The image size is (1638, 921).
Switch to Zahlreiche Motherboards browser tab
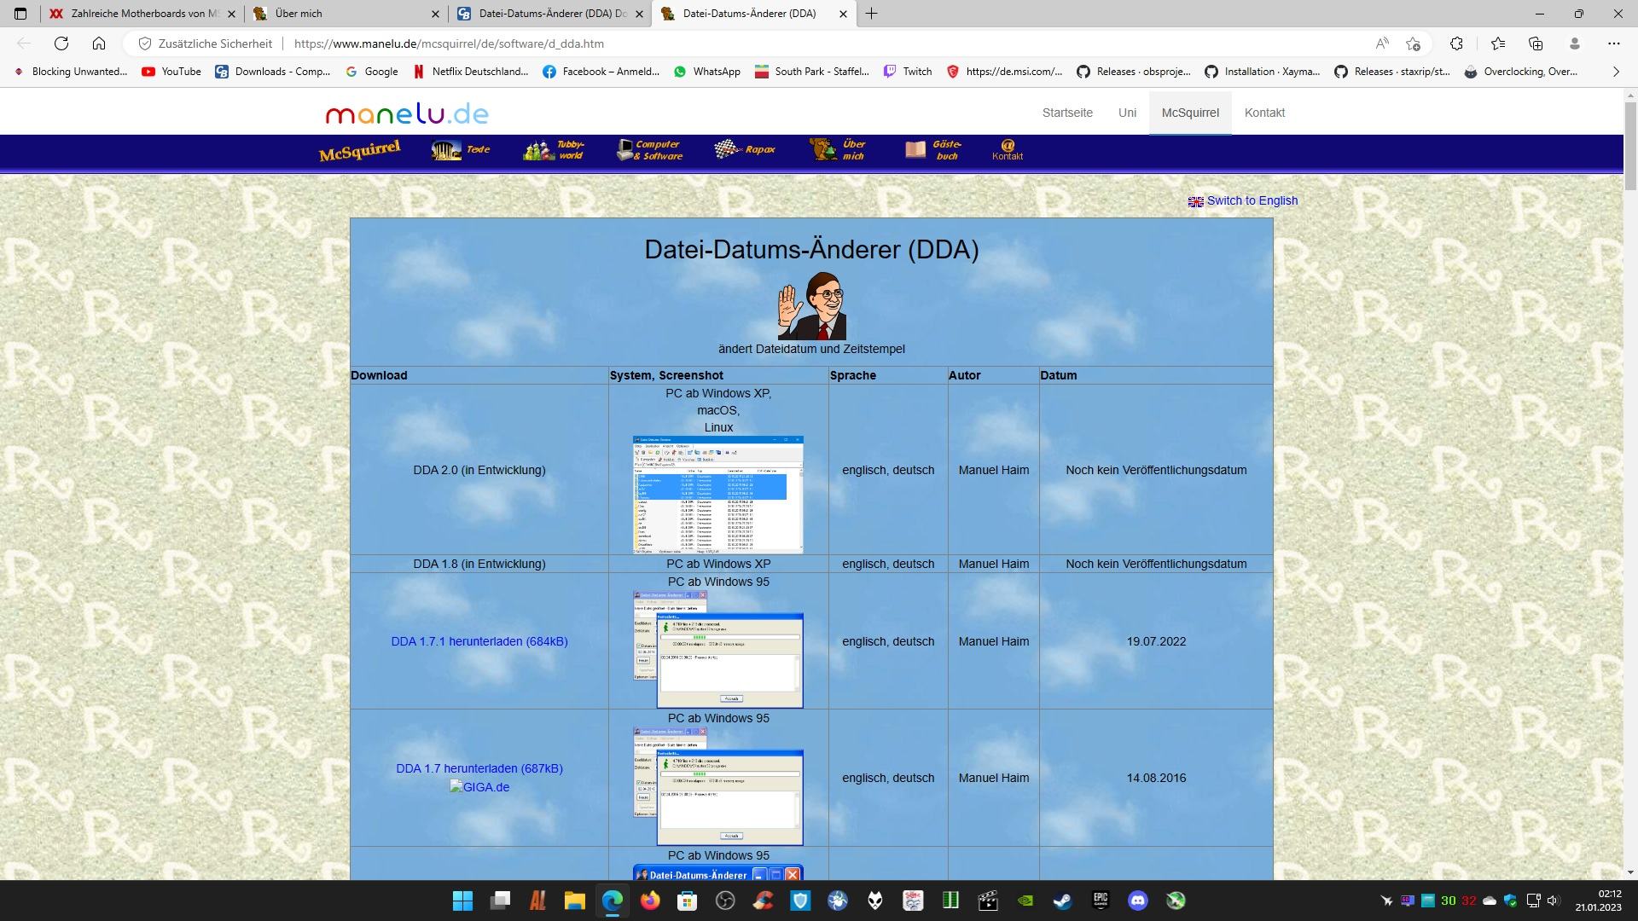click(x=142, y=14)
